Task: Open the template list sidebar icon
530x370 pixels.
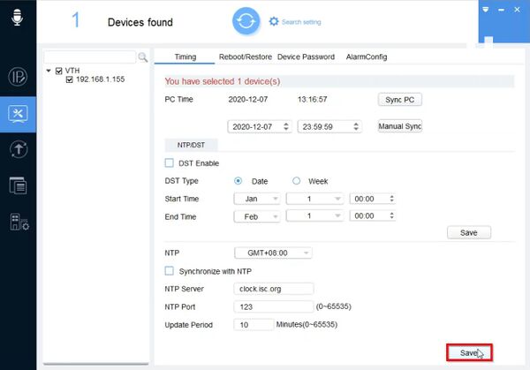Action: coord(18,185)
